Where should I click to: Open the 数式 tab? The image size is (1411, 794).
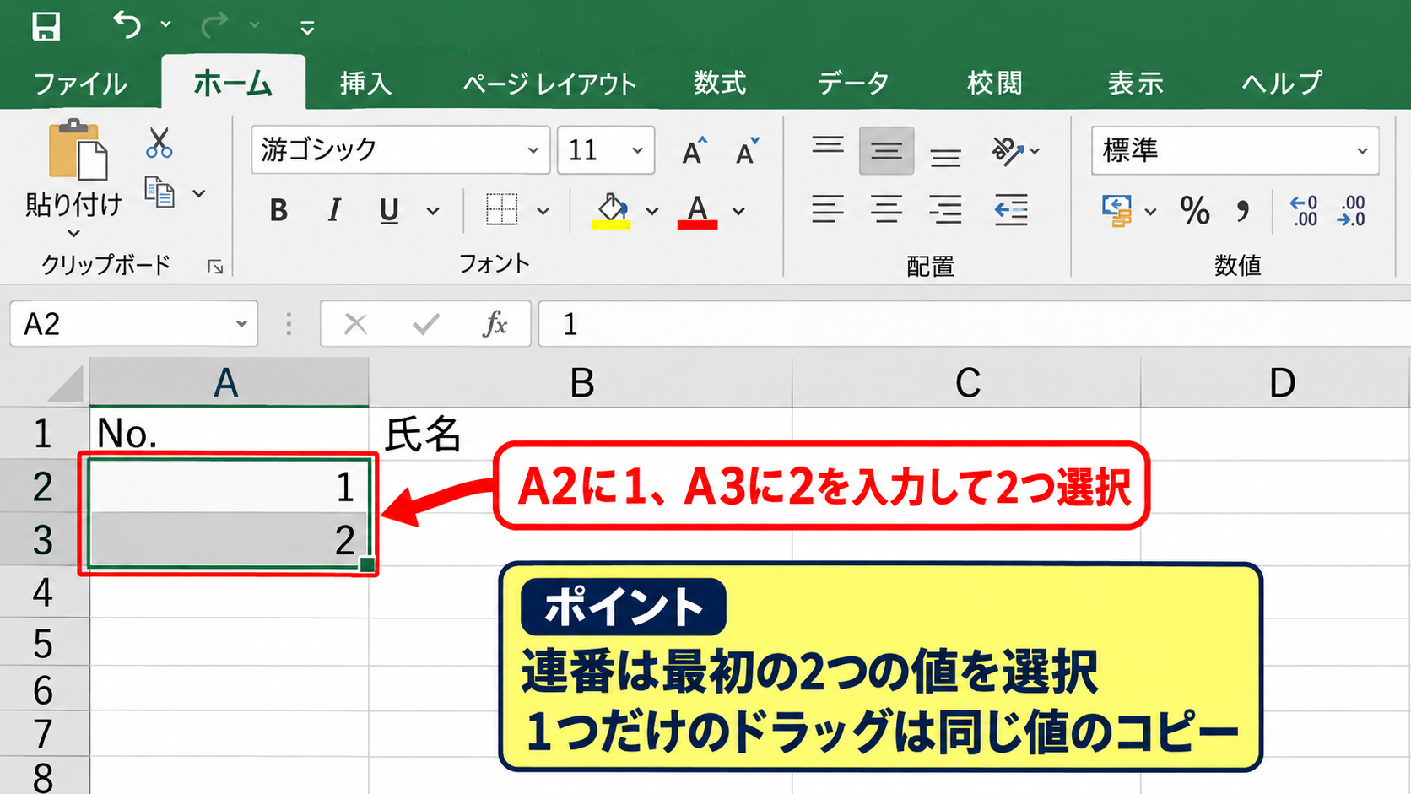(x=720, y=84)
